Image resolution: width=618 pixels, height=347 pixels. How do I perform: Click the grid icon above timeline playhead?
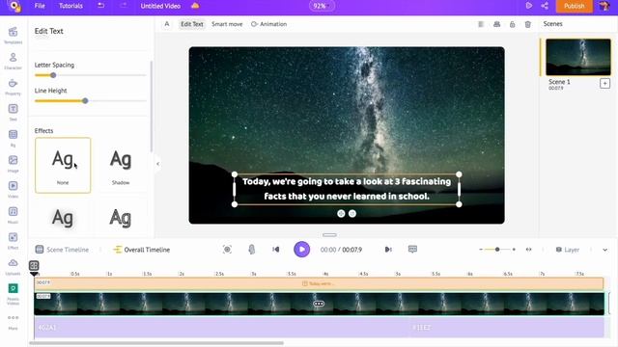(34, 266)
